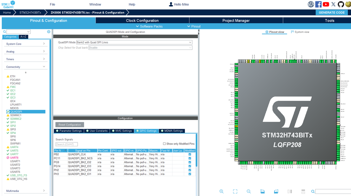The width and height of the screenshot is (351, 196).
Task: Fit the chip to the view area
Action: tap(235, 191)
